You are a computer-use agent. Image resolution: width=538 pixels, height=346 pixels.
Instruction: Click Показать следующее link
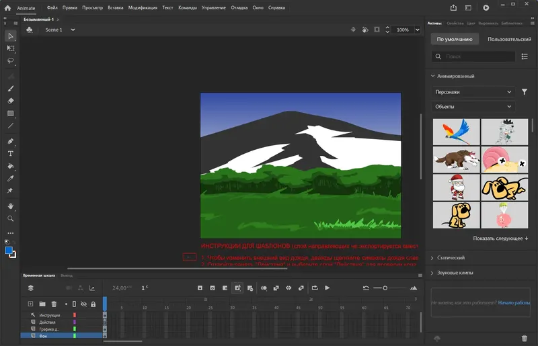(500, 239)
